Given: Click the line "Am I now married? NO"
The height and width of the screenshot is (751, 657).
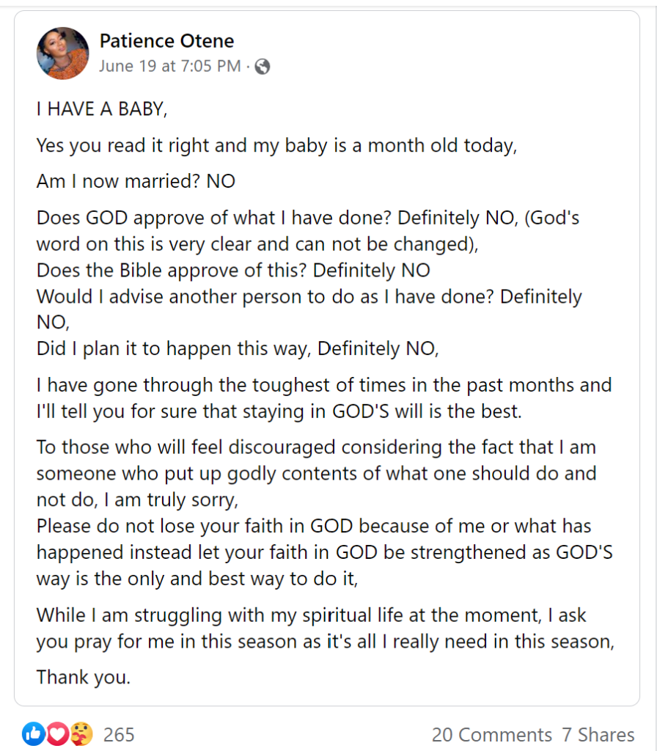Looking at the screenshot, I should pyautogui.click(x=136, y=180).
